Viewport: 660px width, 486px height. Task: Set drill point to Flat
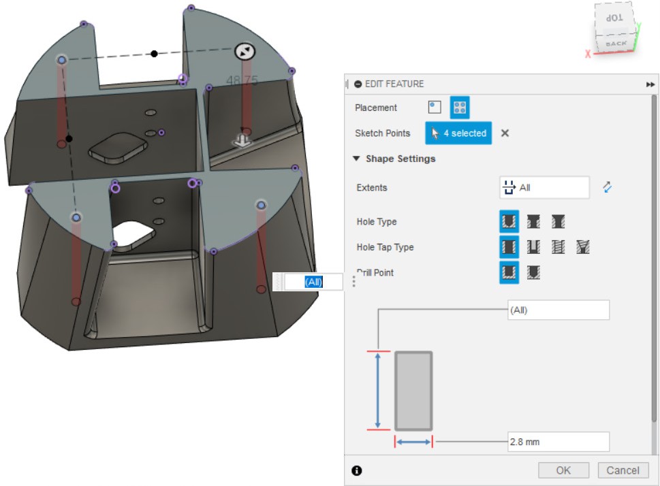click(509, 273)
